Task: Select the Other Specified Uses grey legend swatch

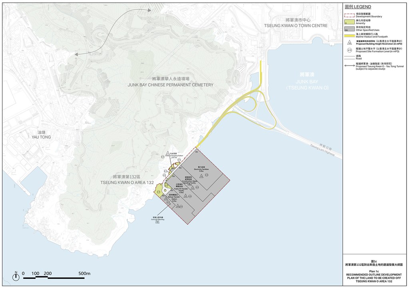Action: [349, 29]
